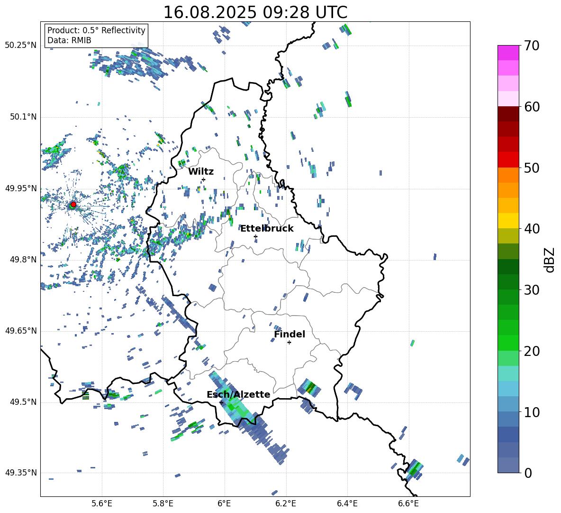Click the 49.35°N latitude label
Viewport: 561px width, 513px height.
pyautogui.click(x=20, y=473)
